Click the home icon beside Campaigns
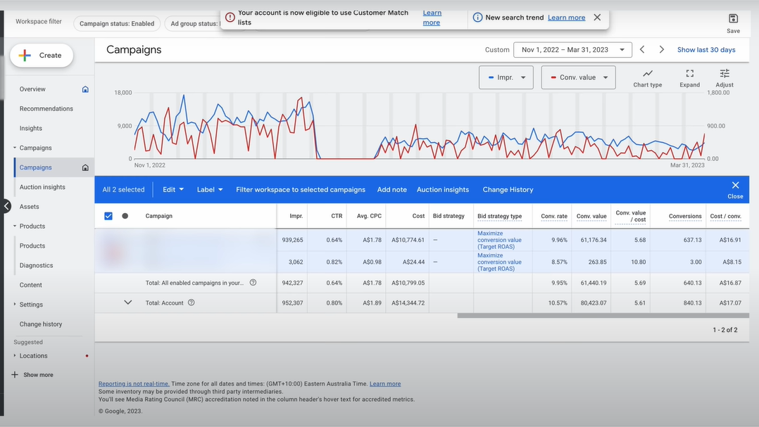 click(85, 167)
